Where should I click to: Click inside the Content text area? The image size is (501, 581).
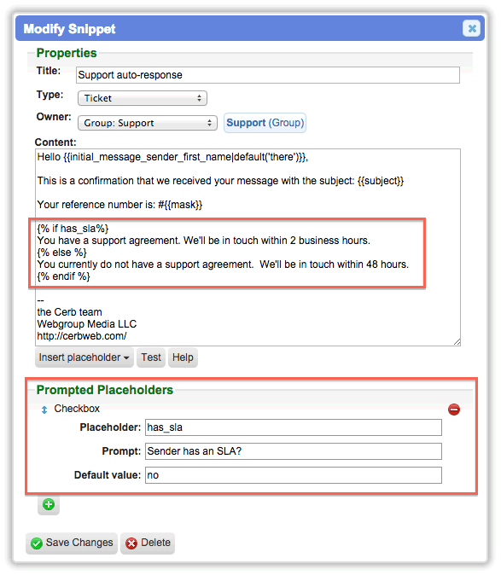tap(248, 247)
